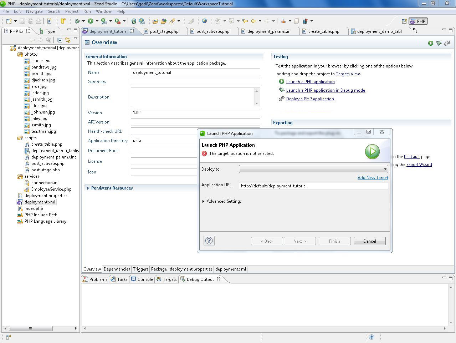The height and width of the screenshot is (343, 456).
Task: Click the Search flashlight toolbar icon
Action: point(173,21)
